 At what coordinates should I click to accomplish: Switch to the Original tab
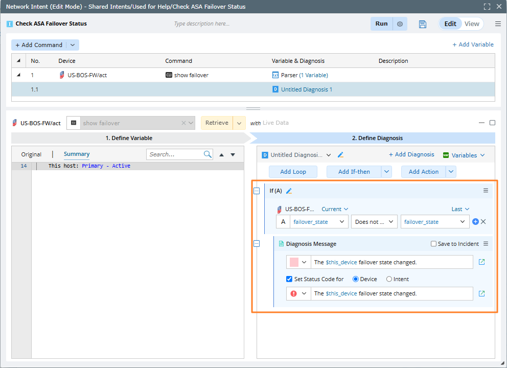coord(31,154)
